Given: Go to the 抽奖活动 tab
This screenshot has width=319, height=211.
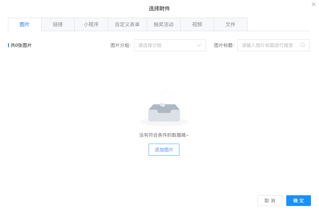Looking at the screenshot, I should coord(163,24).
